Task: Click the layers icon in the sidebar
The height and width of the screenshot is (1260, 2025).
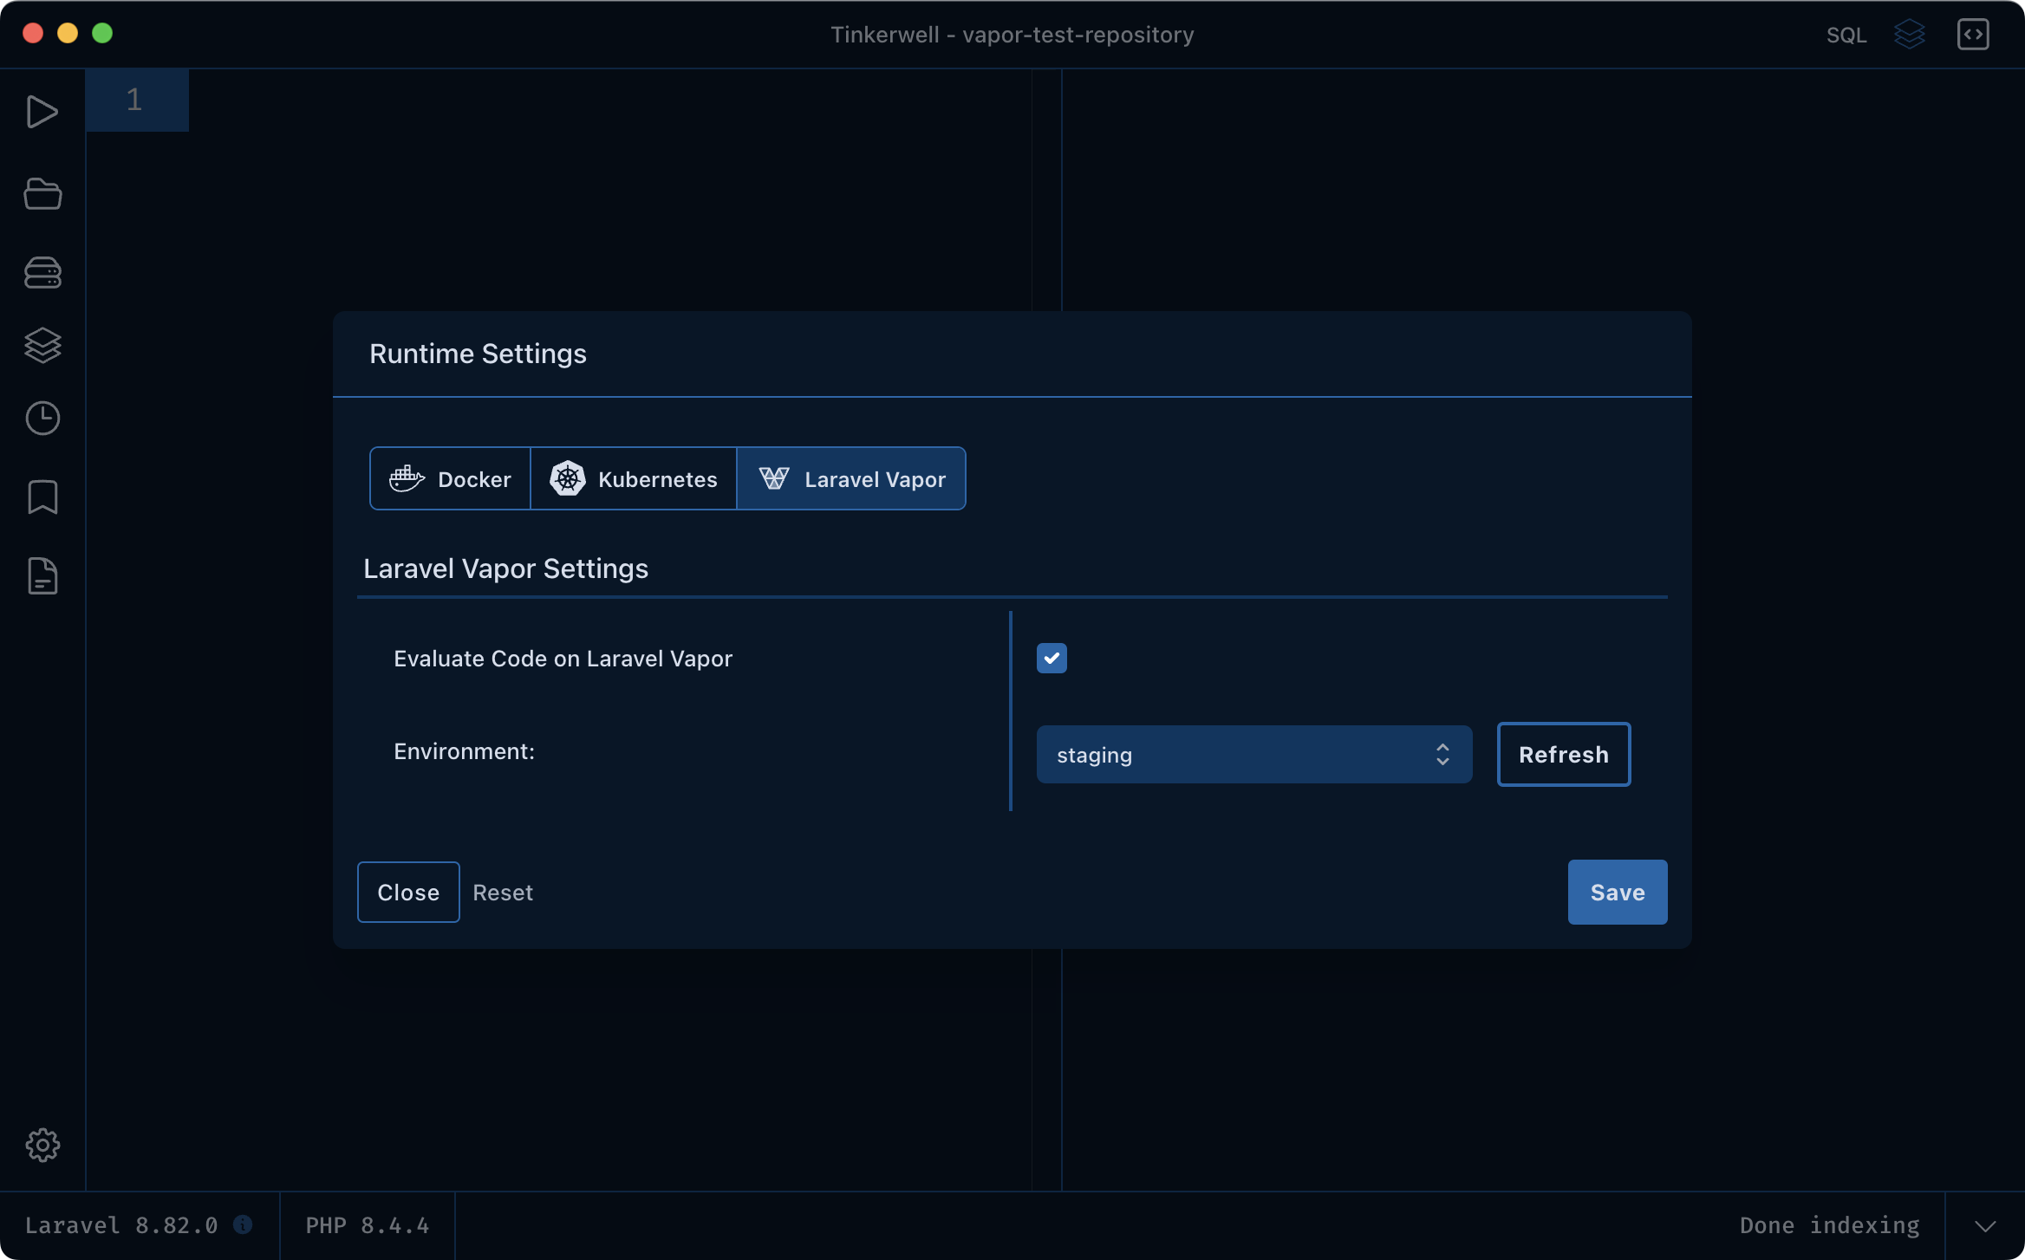Action: 42,345
